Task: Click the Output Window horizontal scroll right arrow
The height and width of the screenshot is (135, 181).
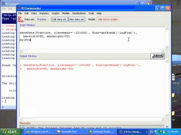Action: coord(163,119)
